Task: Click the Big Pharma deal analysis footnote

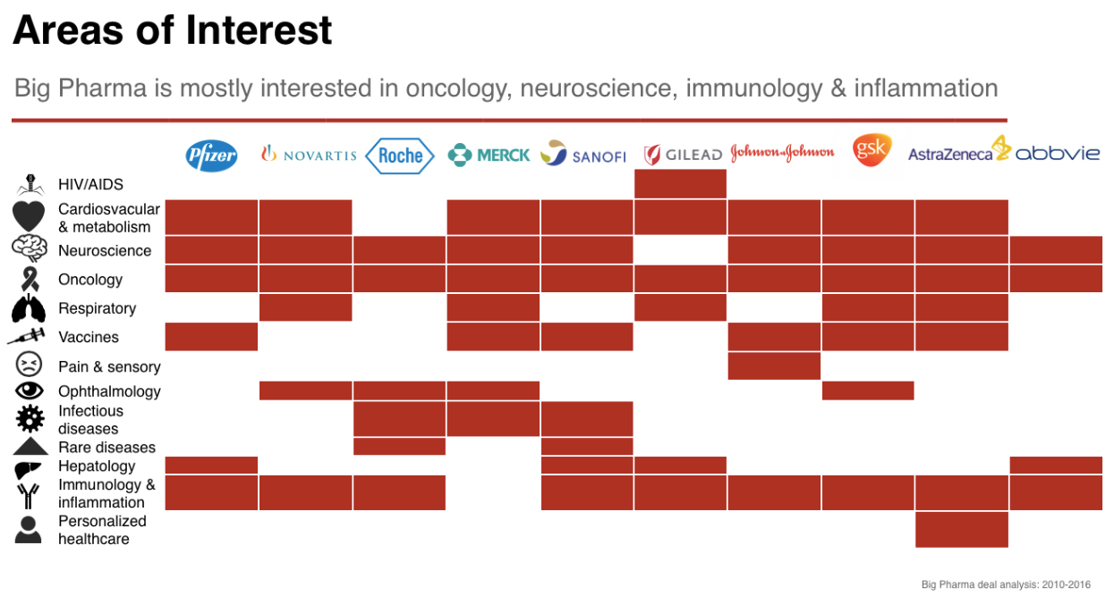Action: click(1007, 584)
